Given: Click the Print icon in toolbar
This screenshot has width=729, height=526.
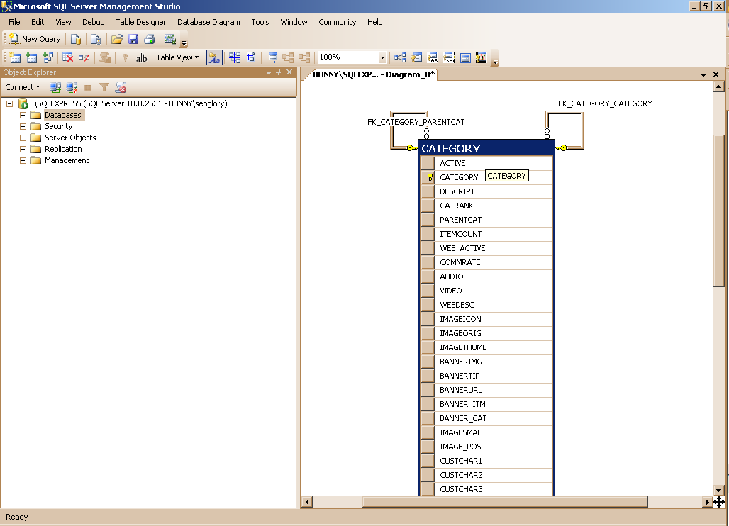Looking at the screenshot, I should click(x=150, y=39).
